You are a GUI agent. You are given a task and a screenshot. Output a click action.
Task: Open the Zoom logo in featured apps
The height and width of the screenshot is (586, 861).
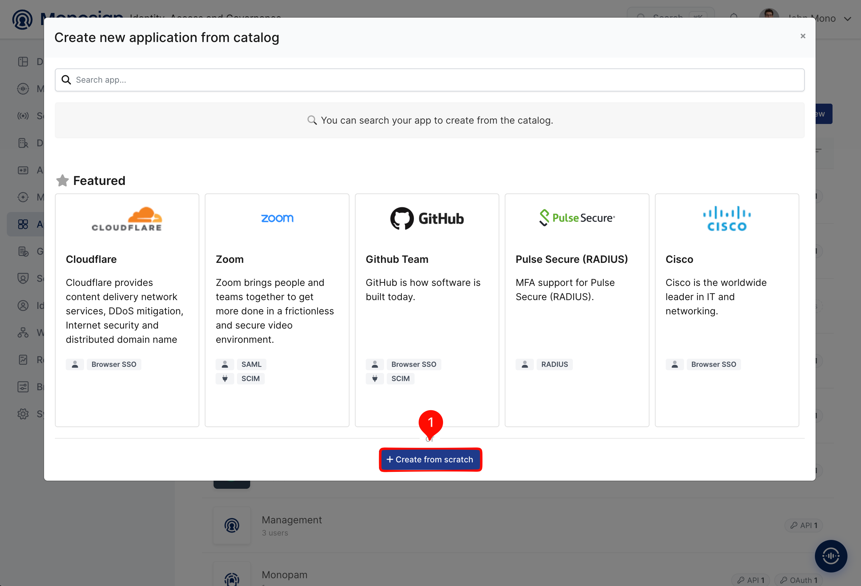tap(277, 218)
